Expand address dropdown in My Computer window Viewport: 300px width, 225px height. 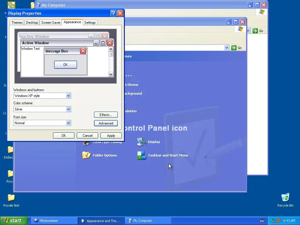tap(248, 31)
